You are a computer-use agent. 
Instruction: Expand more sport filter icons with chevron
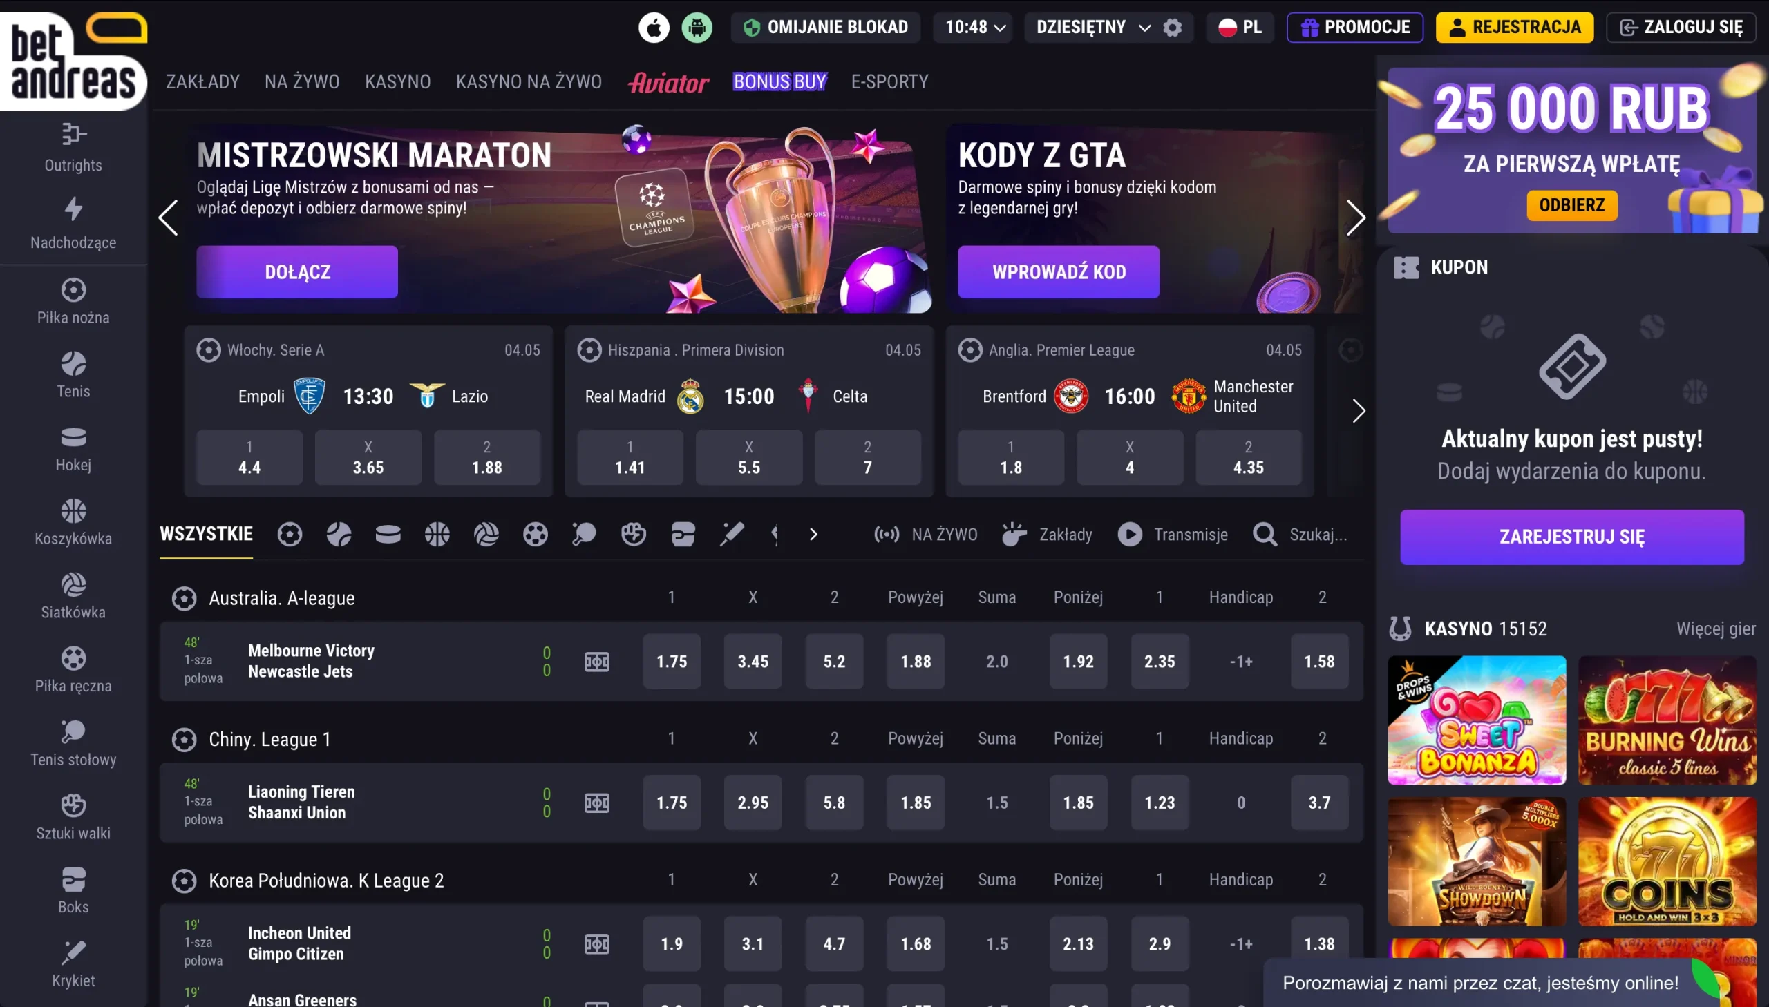[x=813, y=534]
